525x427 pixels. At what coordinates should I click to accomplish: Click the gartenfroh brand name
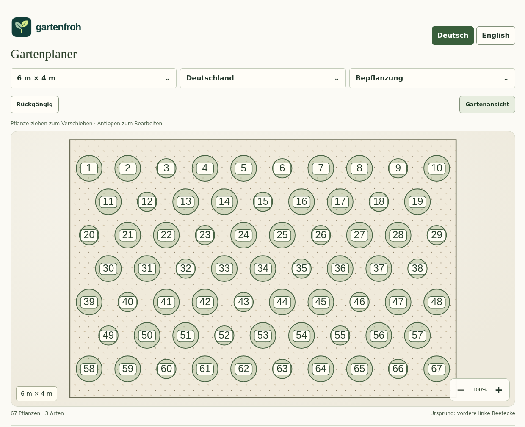coord(58,27)
